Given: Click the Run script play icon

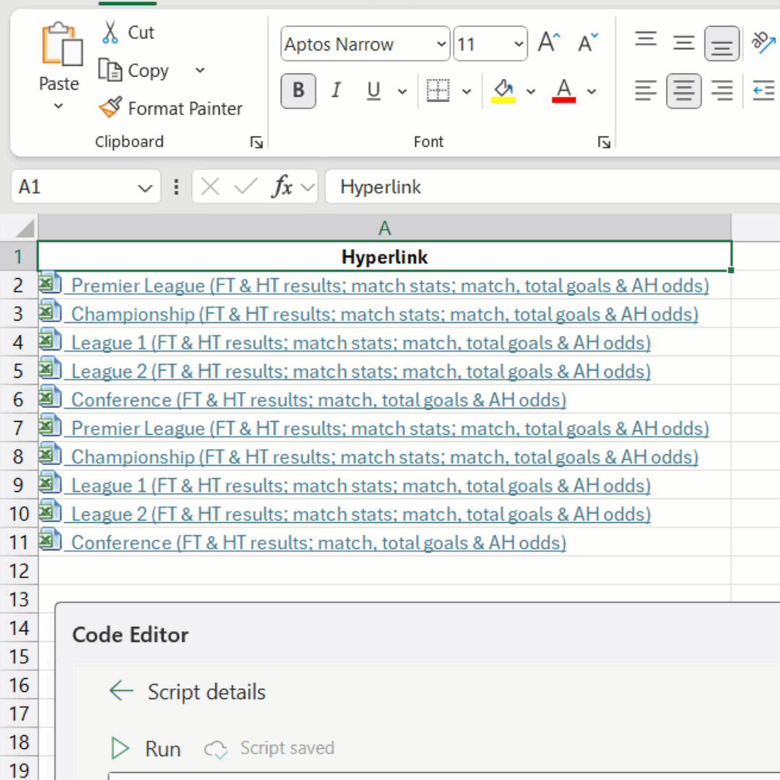Looking at the screenshot, I should (120, 749).
